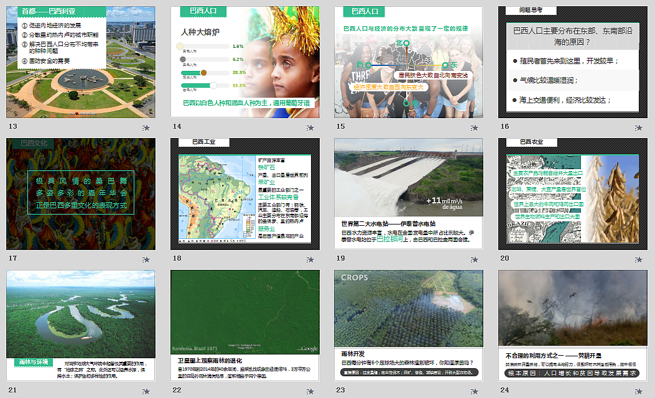Click animation star icon under slide 24
Image resolution: width=655 pixels, height=398 pixels.
(x=638, y=391)
